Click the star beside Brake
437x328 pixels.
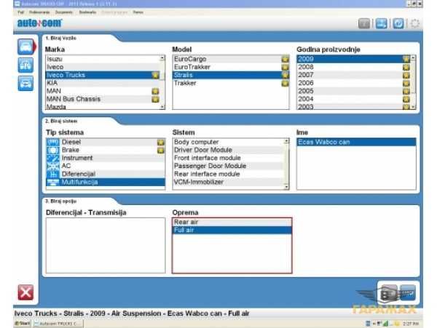(x=160, y=151)
